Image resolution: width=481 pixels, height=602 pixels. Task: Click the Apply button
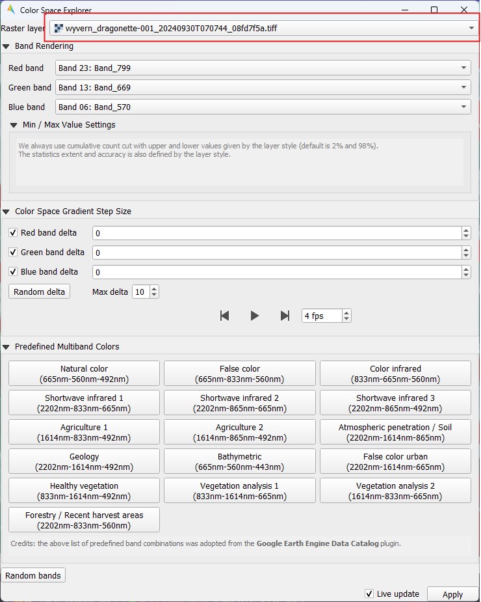click(x=452, y=594)
